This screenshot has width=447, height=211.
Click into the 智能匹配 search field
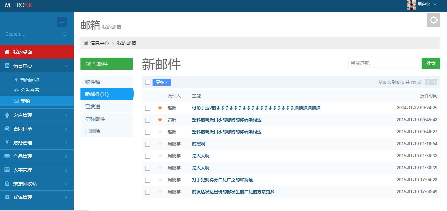tap(385, 63)
